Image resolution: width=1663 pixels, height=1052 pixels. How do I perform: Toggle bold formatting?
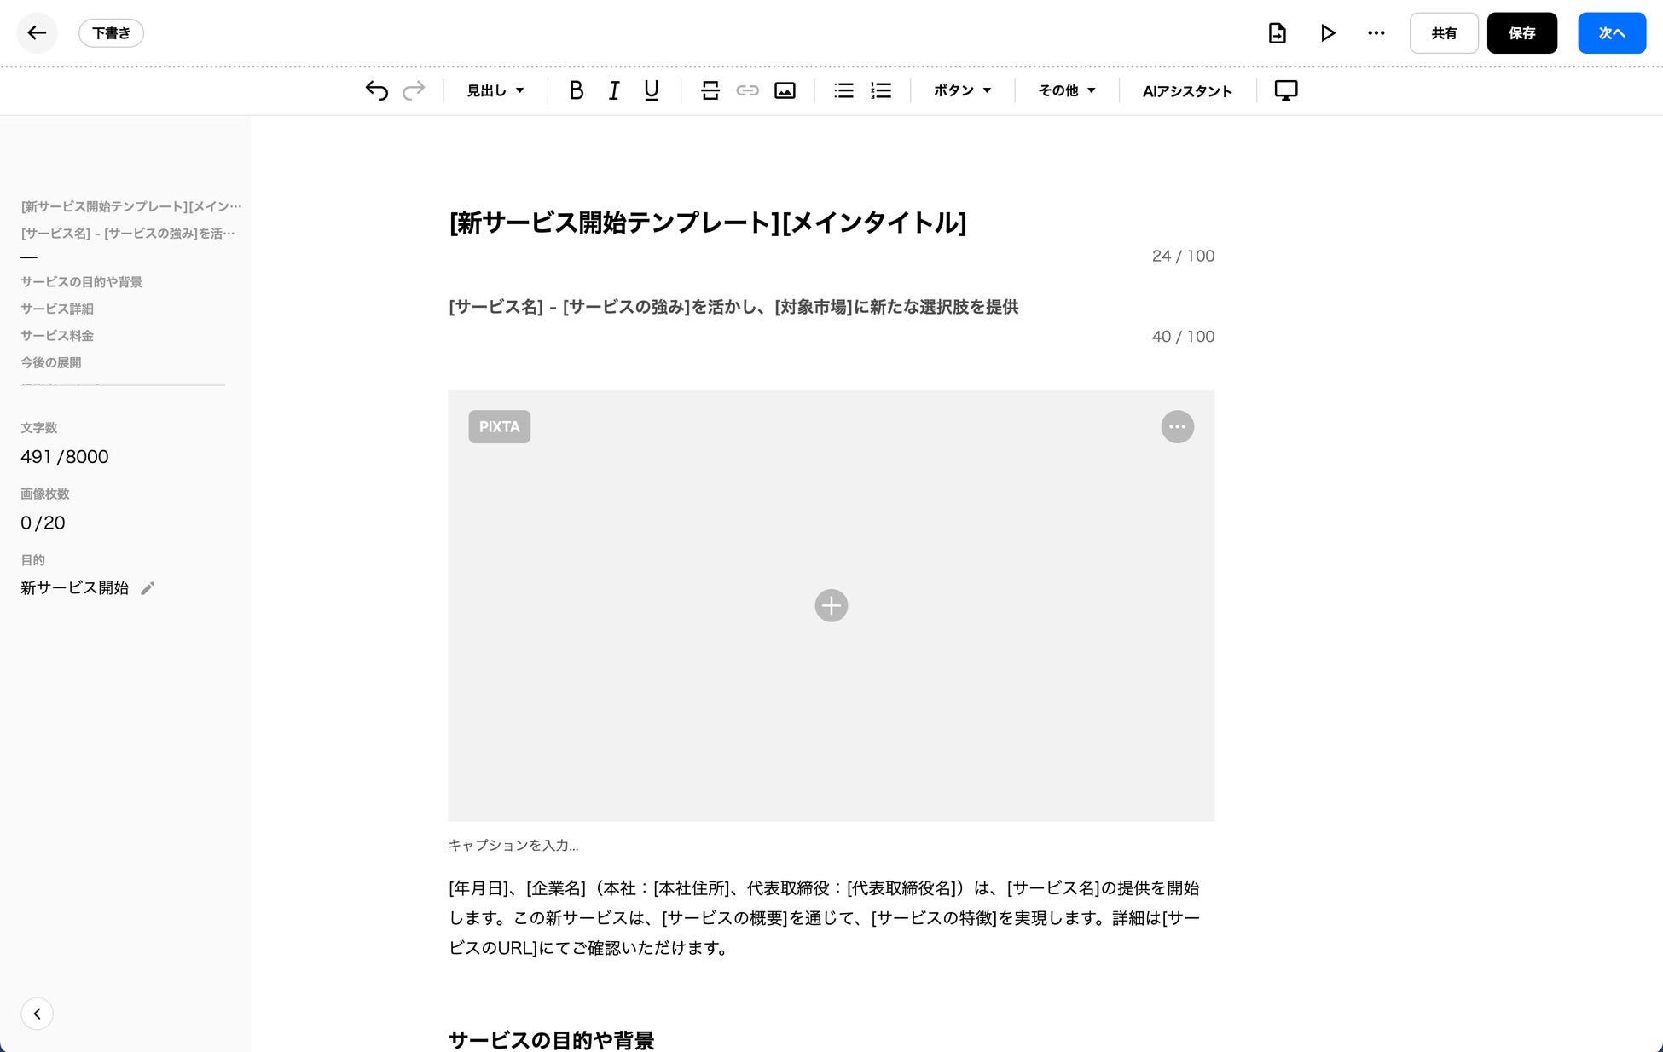click(577, 90)
